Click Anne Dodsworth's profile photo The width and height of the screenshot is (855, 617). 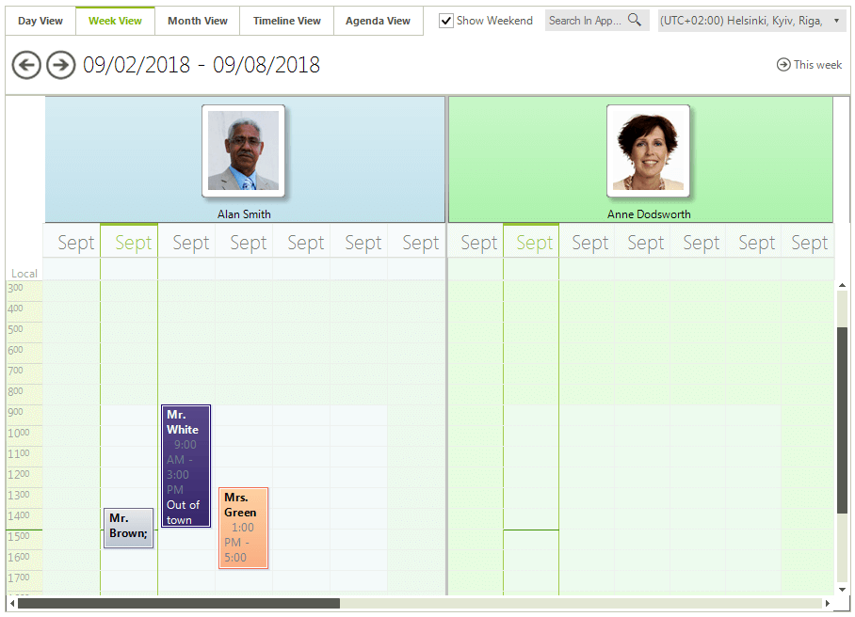pos(648,150)
